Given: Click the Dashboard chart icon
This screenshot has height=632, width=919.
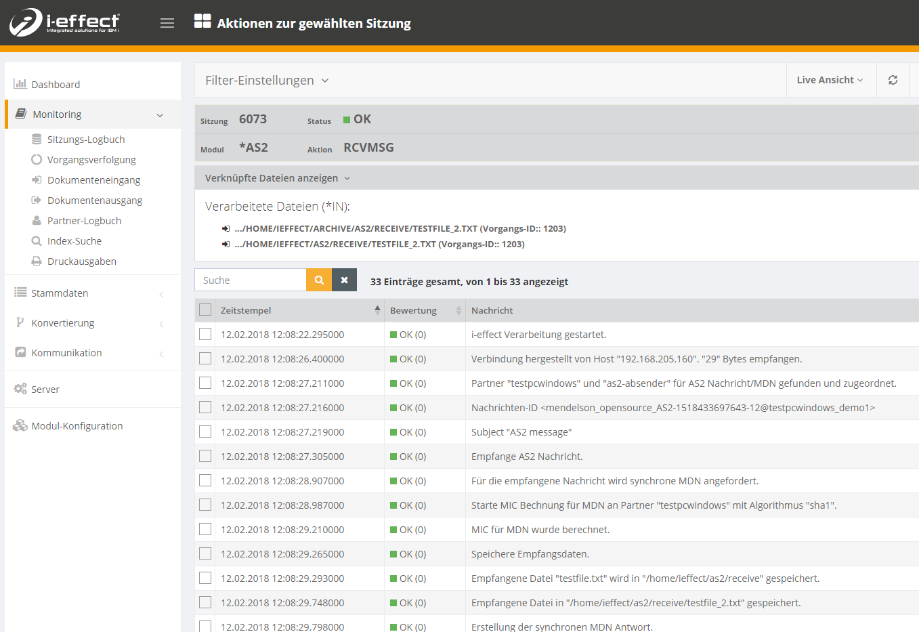Looking at the screenshot, I should click(x=20, y=84).
